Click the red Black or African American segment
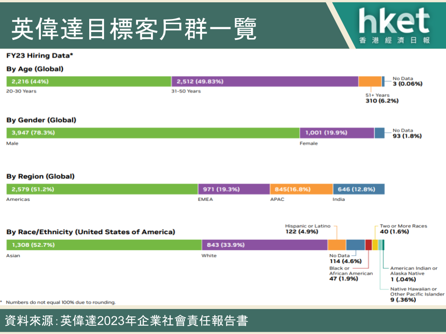The width and height of the screenshot is (446, 334). pos(368,245)
